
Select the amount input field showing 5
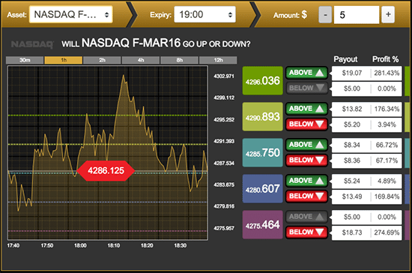coord(357,15)
